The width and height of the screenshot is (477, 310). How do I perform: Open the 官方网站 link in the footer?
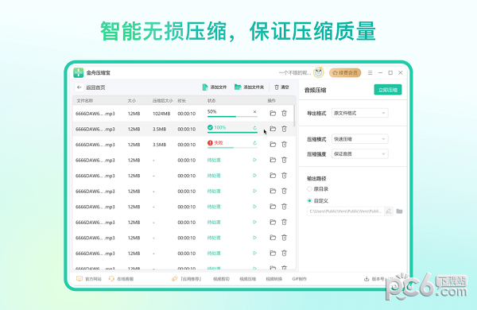click(89, 279)
